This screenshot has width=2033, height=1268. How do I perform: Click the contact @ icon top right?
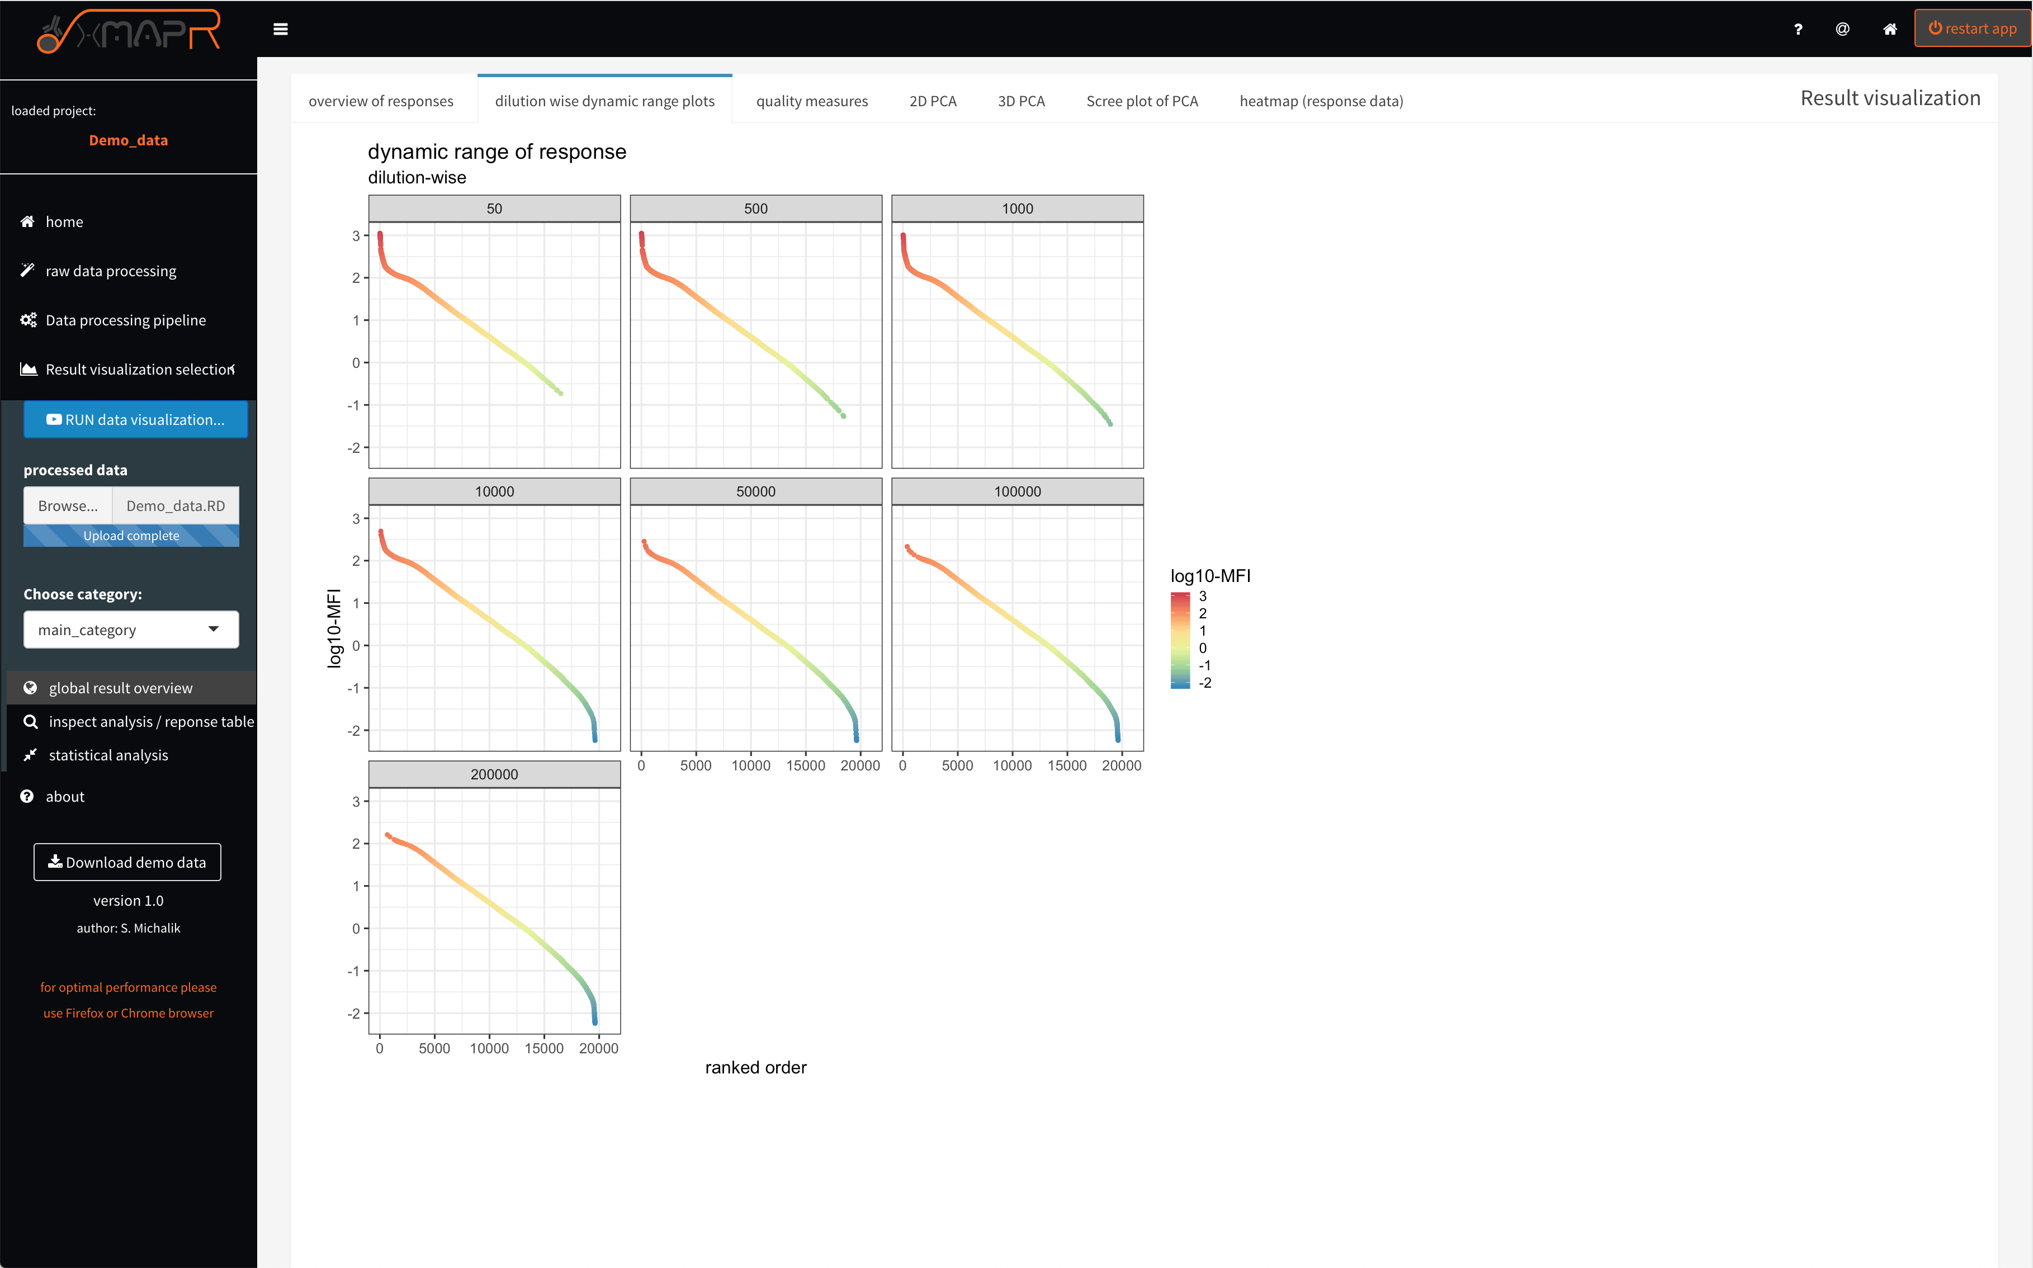[1843, 29]
